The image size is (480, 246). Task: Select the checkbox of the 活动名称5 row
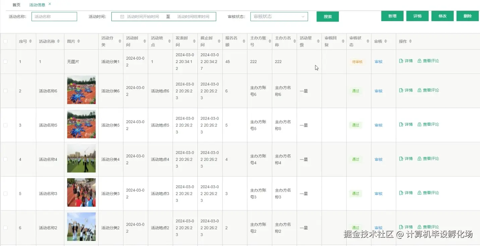tap(5, 125)
